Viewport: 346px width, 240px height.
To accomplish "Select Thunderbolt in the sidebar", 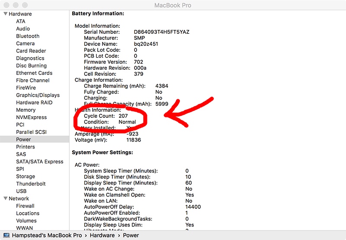I will (31, 184).
